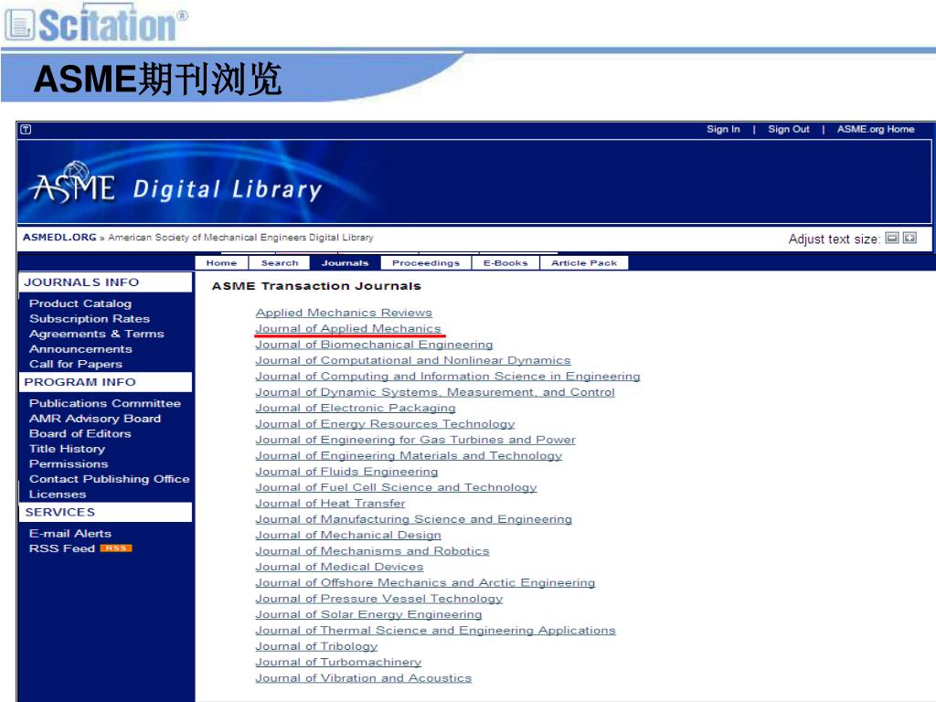This screenshot has width=936, height=702.
Task: Open Contact Publishing Office link
Action: tap(110, 479)
